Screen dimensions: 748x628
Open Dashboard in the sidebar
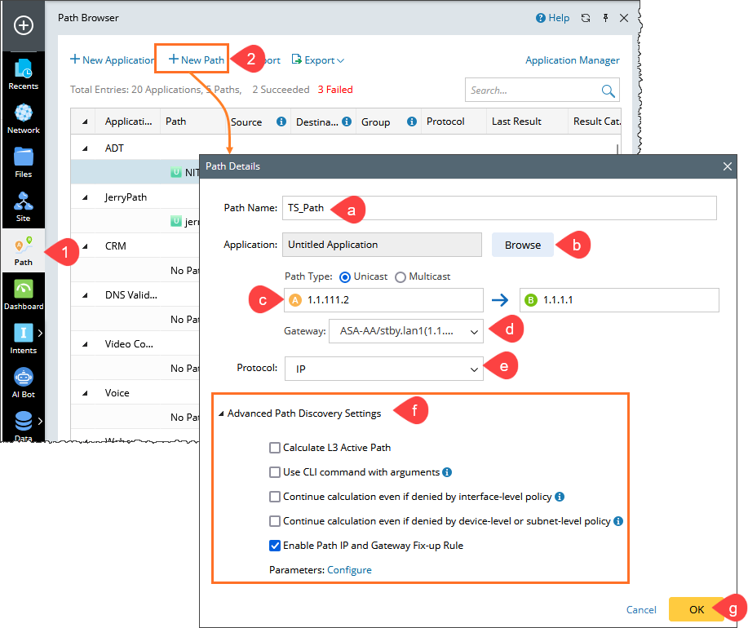click(x=24, y=294)
